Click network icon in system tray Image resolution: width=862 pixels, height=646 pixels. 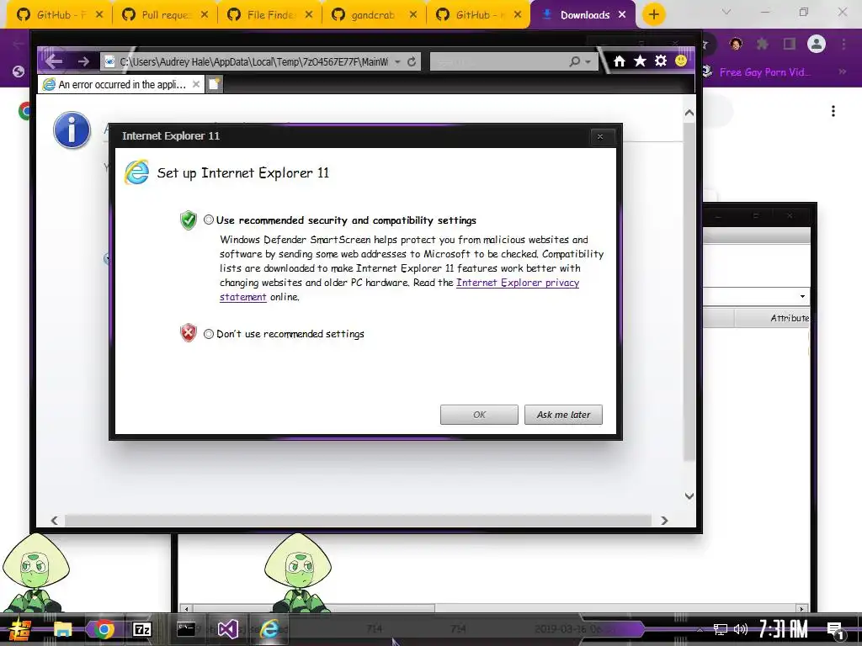720,629
